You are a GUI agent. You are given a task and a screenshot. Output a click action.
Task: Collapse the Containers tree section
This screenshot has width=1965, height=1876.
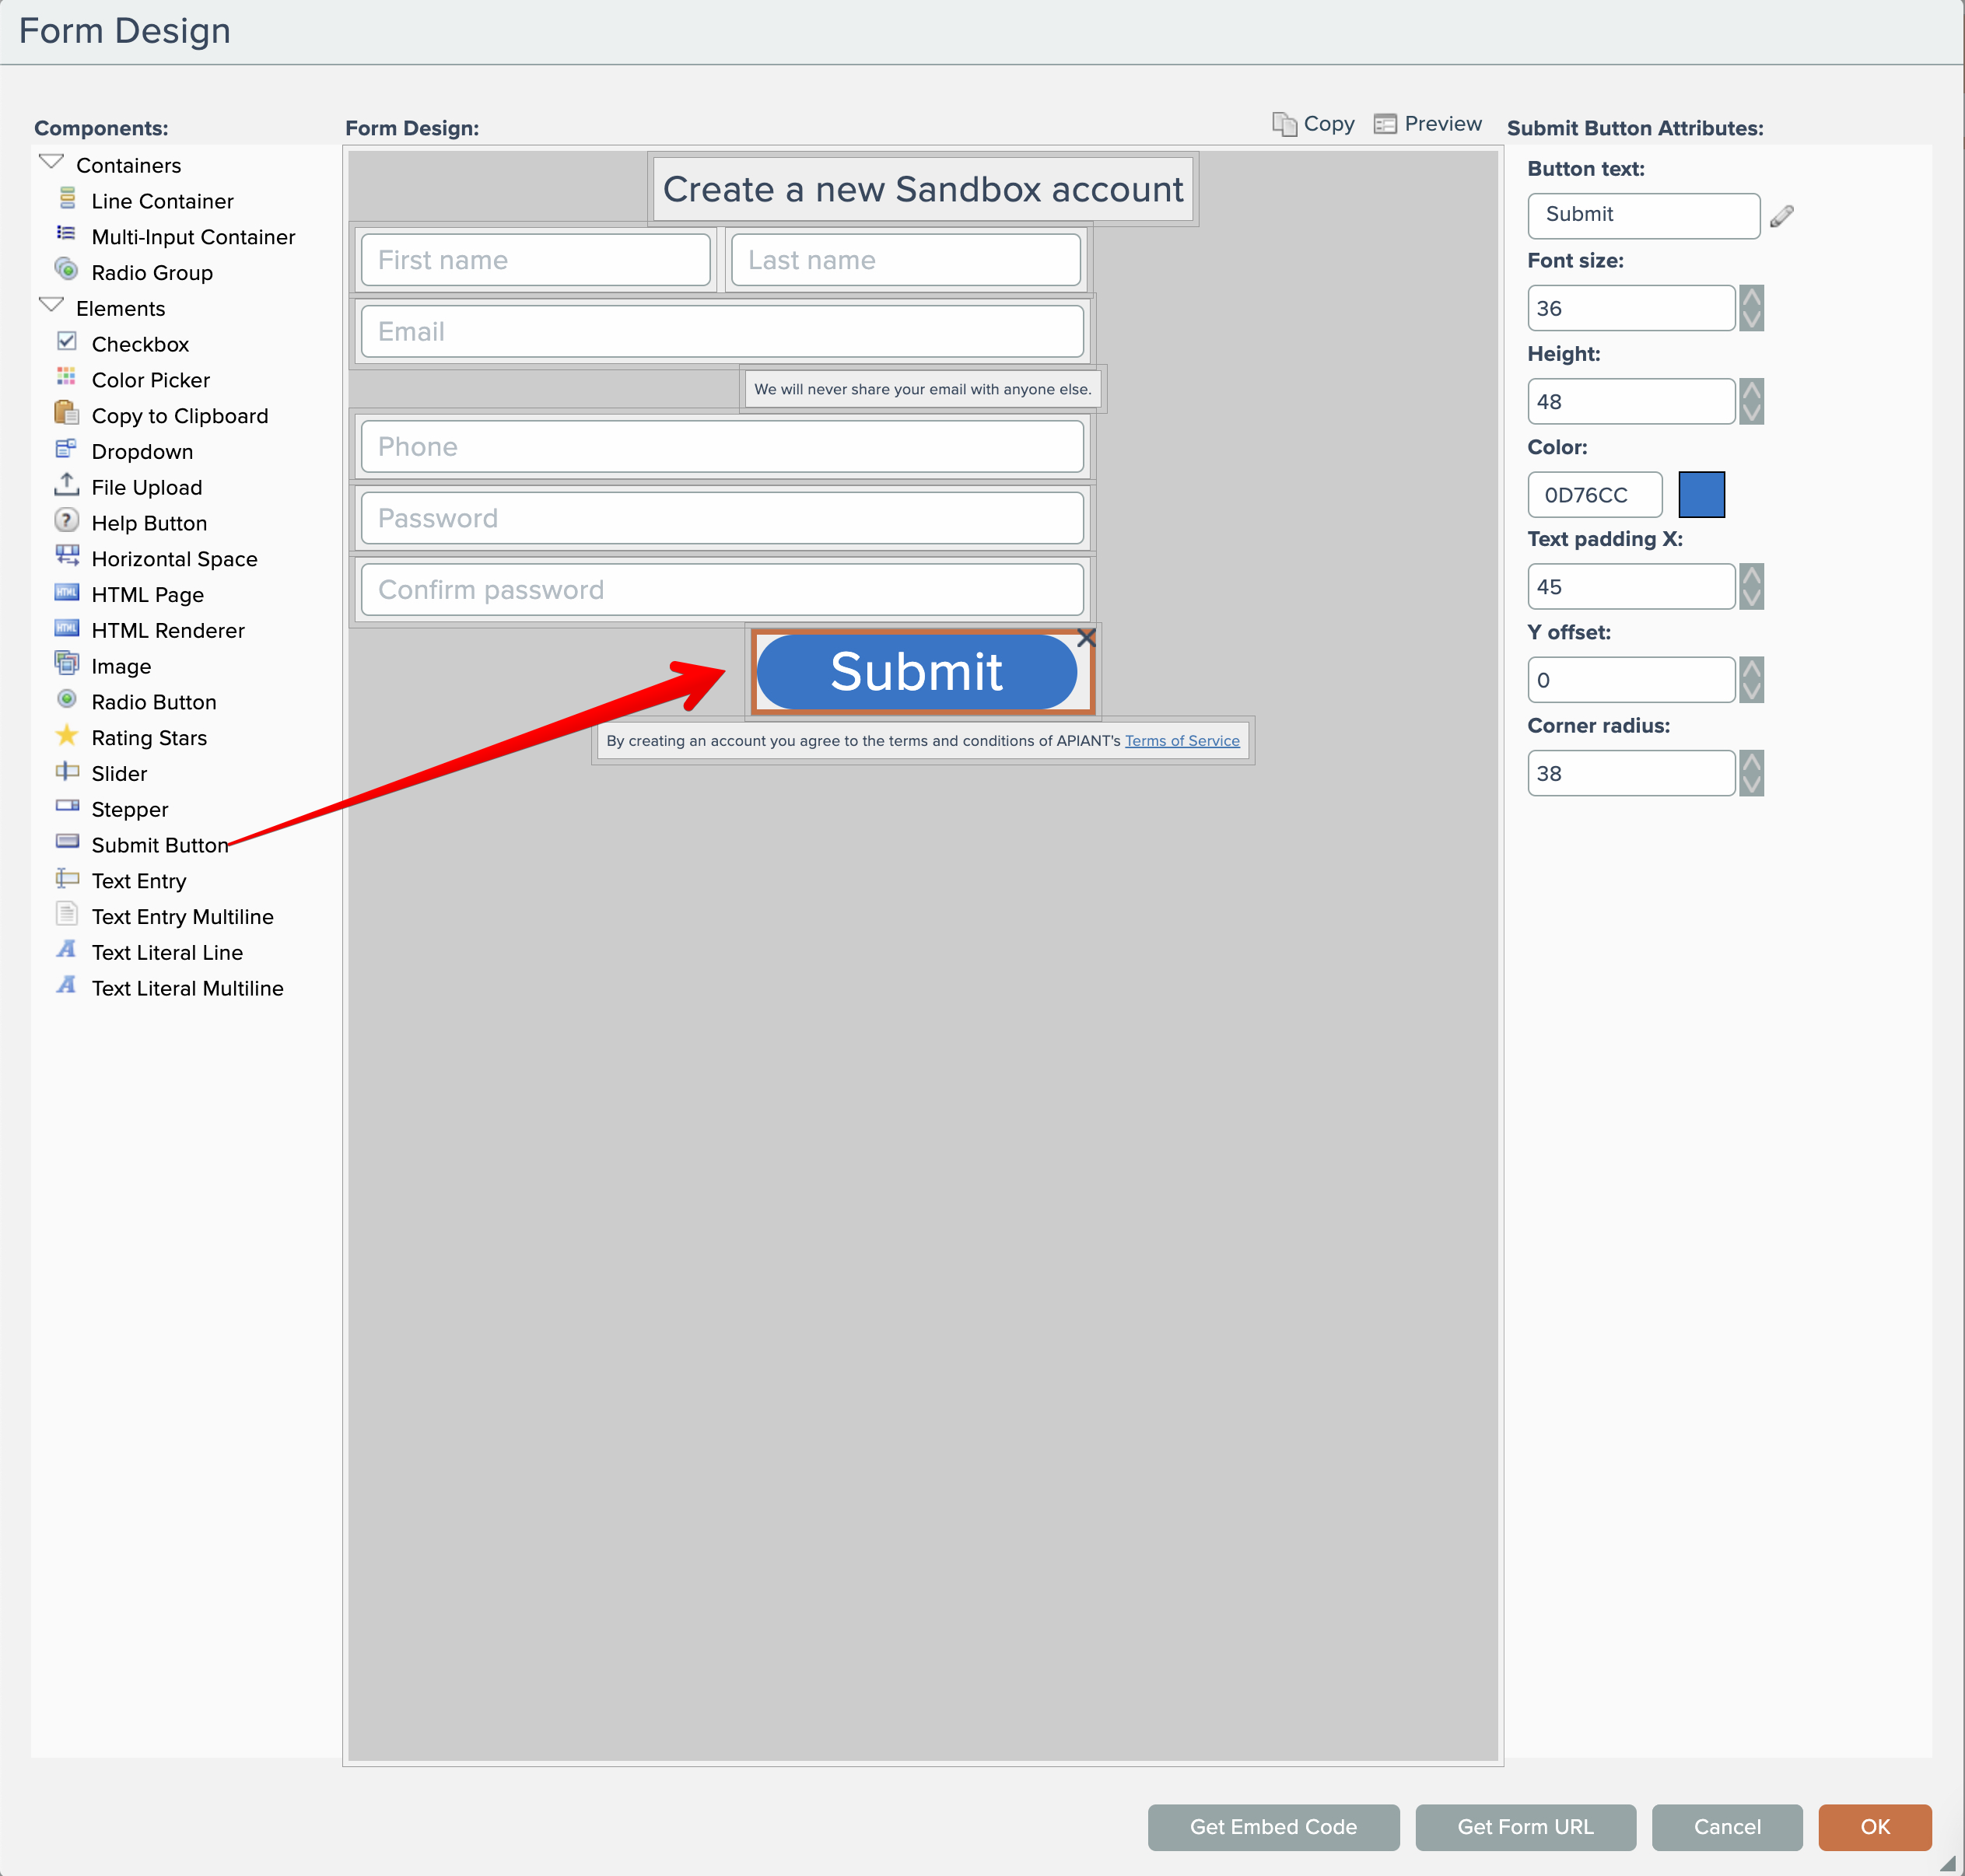[x=51, y=162]
